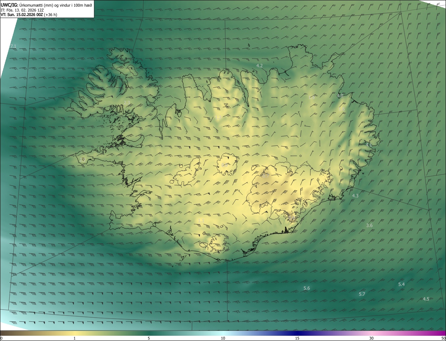Click the UWC/IG map title text
Image resolution: width=446 pixels, height=341 pixels.
click(46, 5)
